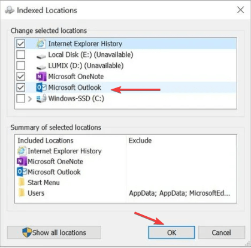Select Microsoft Outlook tree row text

tap(75, 87)
